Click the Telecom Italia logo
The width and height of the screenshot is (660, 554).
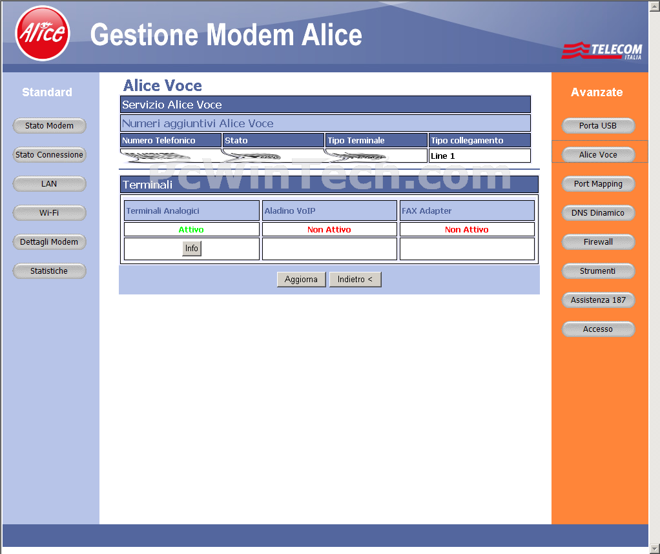pyautogui.click(x=602, y=51)
